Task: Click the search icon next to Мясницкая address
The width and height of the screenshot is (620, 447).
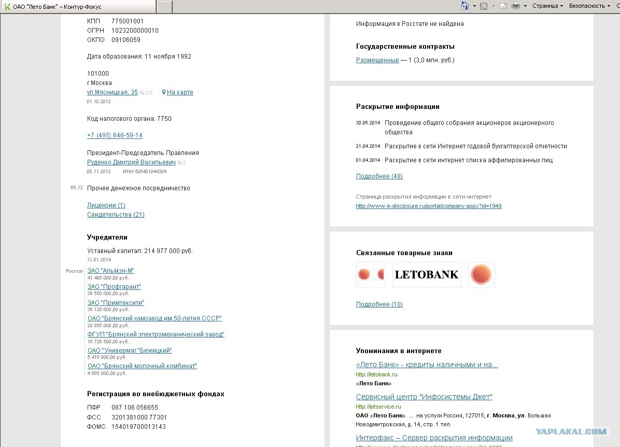Action: pyautogui.click(x=142, y=93)
